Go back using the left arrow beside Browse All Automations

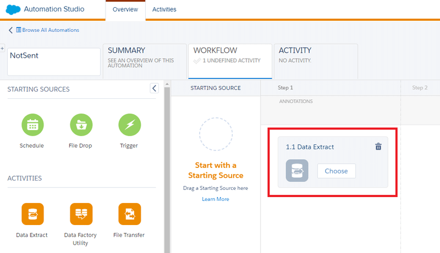tap(10, 30)
